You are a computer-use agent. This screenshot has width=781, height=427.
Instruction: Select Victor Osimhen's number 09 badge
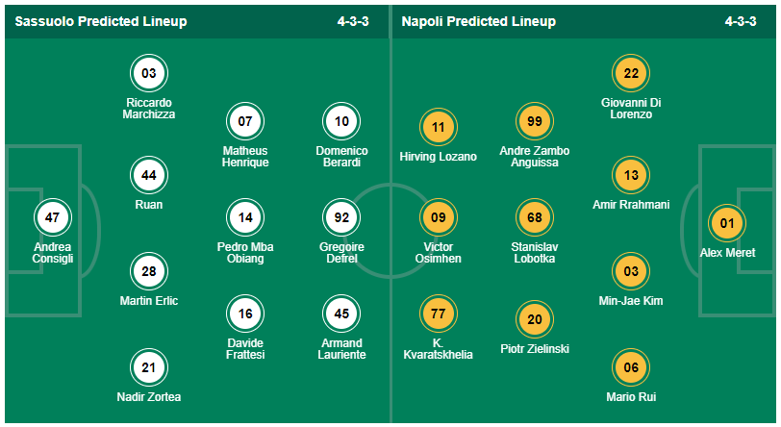coord(438,218)
